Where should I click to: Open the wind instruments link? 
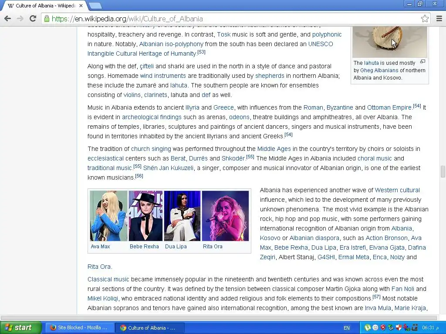pos(163,76)
